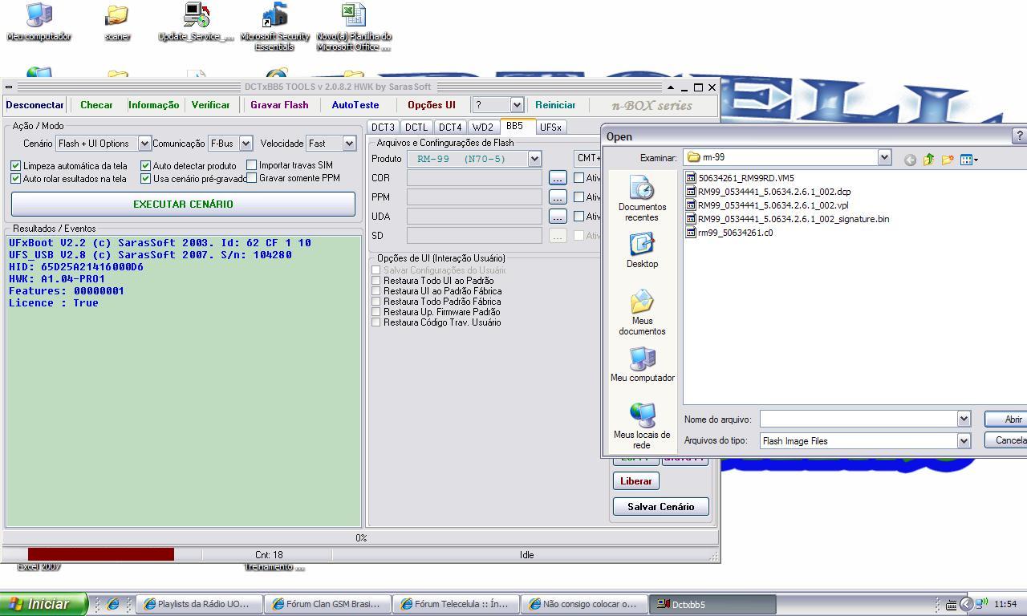1027x616 pixels.
Task: Open the Windows Iniciar start button
Action: click(43, 604)
